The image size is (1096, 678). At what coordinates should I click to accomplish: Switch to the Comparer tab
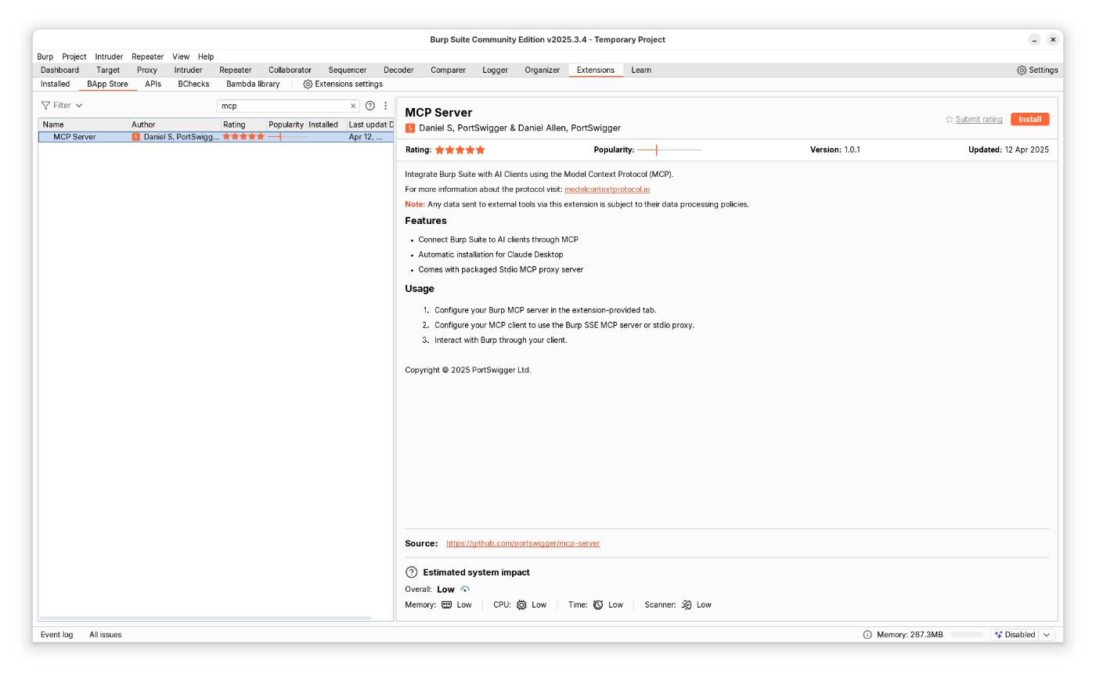point(448,70)
